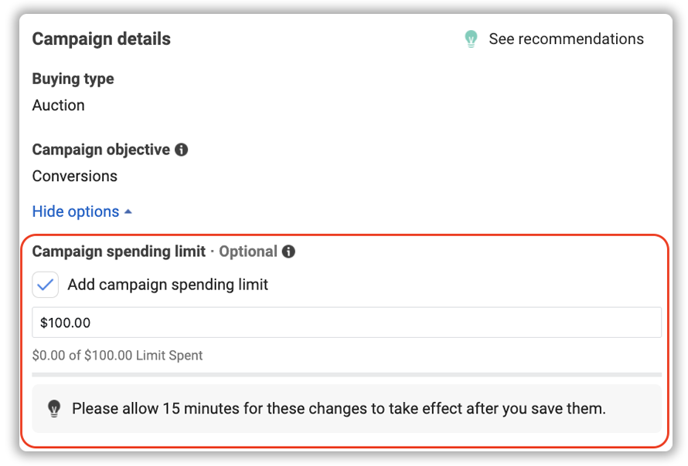The image size is (688, 466).
Task: Click the 15 minutes notice message
Action: coord(339,409)
